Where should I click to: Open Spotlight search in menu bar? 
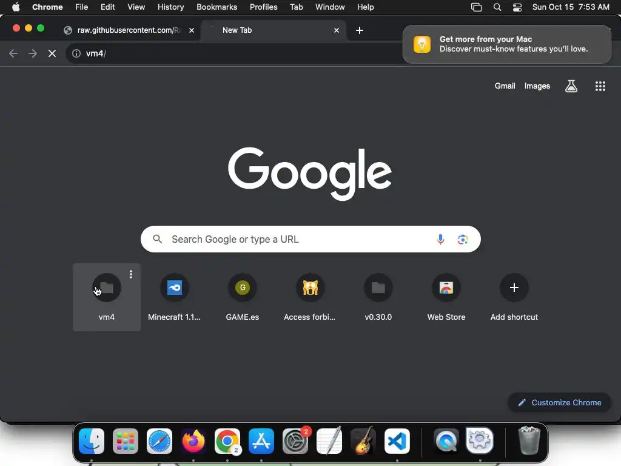point(497,7)
